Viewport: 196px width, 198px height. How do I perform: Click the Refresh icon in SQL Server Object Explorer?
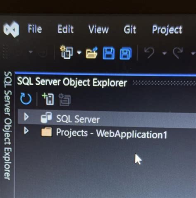coord(26,98)
